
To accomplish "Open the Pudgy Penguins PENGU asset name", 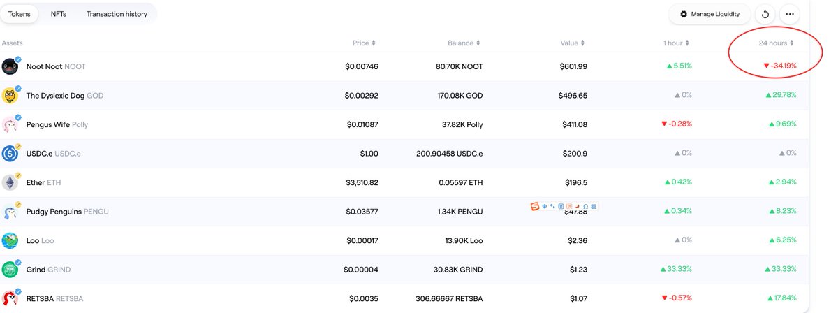I will pos(68,212).
